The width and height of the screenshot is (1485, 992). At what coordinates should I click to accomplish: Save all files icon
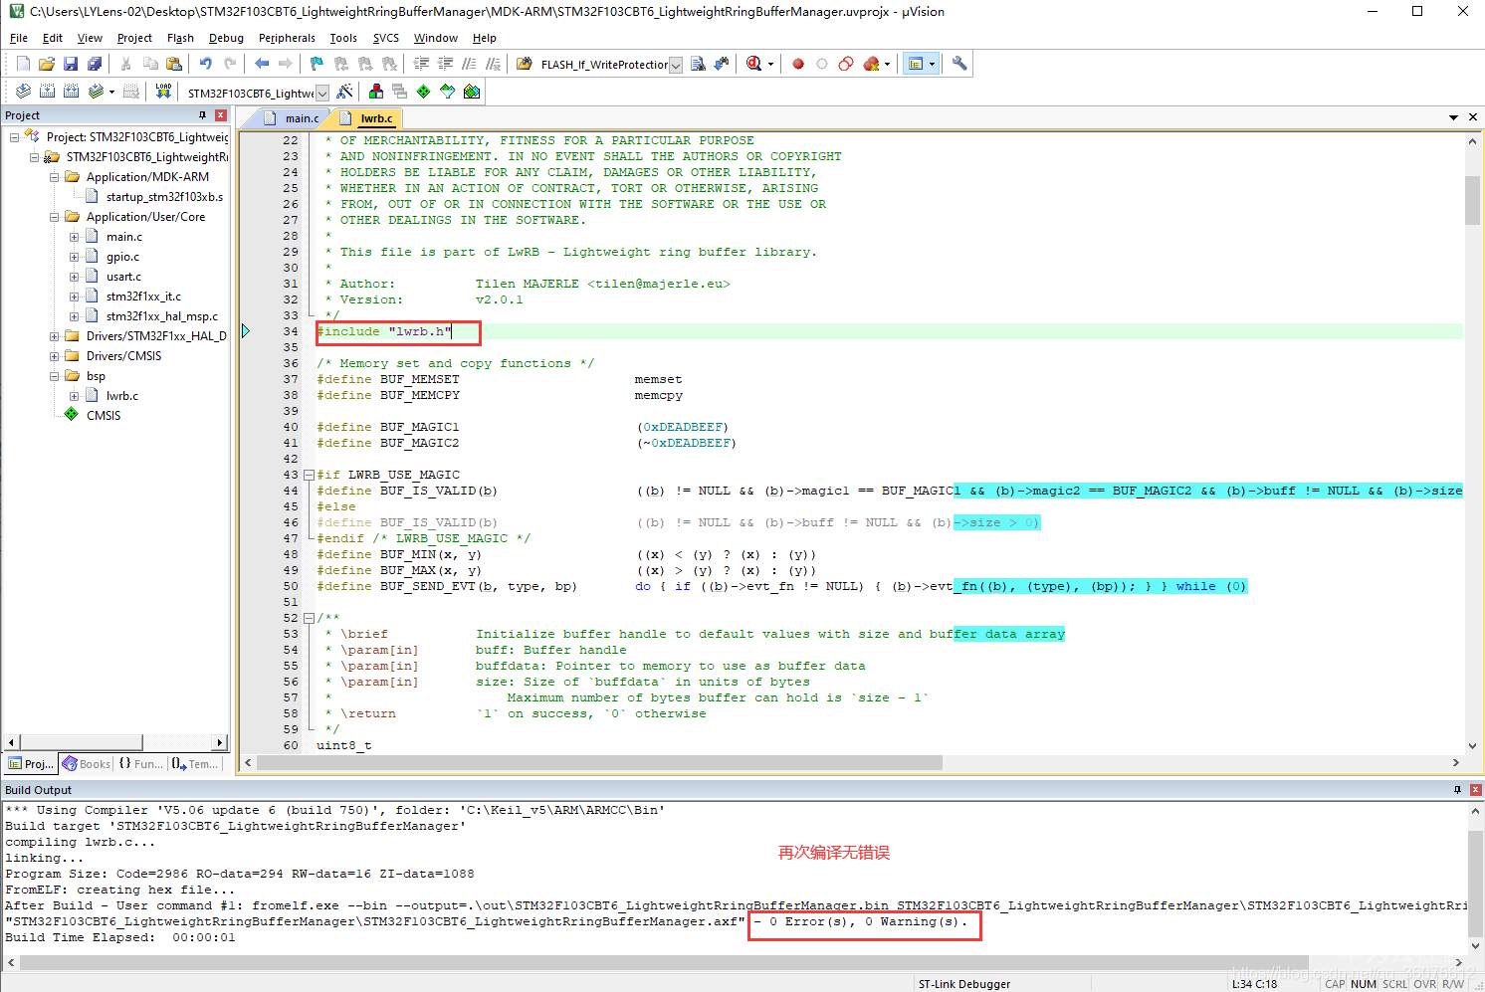point(95,64)
